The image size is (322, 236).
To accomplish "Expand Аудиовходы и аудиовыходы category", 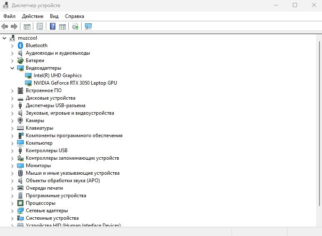I will click(12, 53).
